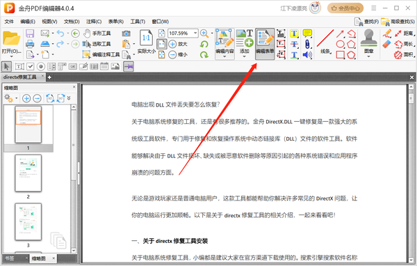Click the Undo arrow icon
Image resolution: width=417 pixels, height=266 pixels.
click(x=60, y=33)
